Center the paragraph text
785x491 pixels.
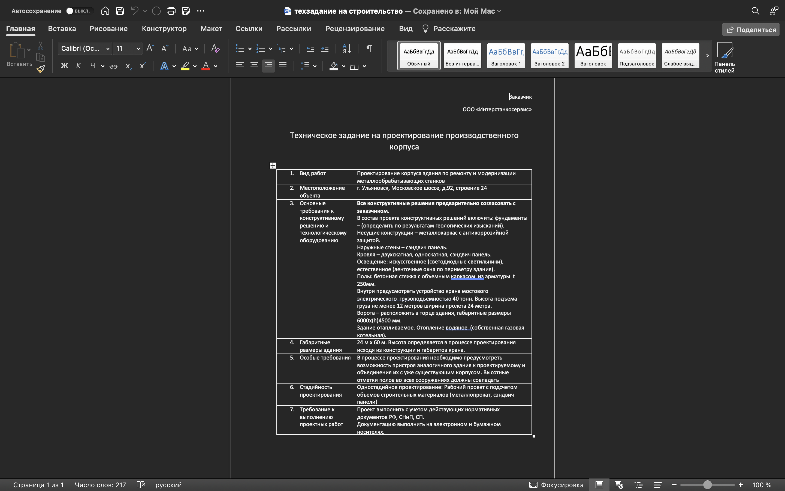pyautogui.click(x=254, y=66)
